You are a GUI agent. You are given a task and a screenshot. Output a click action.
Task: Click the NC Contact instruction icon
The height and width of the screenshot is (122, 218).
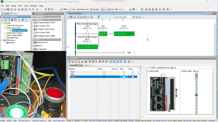point(35,26)
